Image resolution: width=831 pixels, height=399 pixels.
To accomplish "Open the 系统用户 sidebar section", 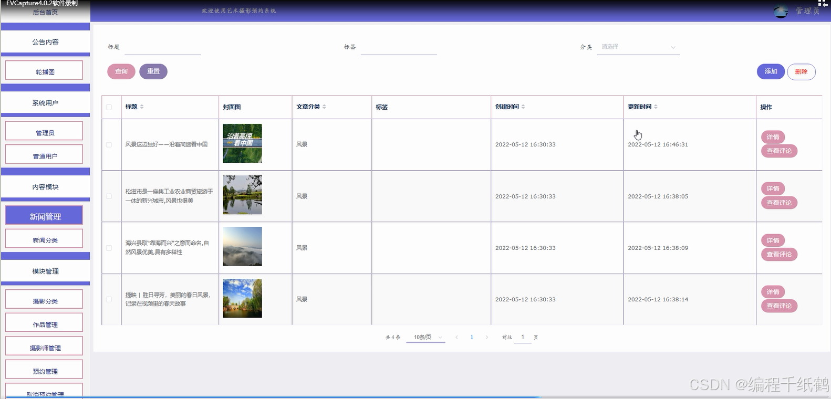I will 45,103.
